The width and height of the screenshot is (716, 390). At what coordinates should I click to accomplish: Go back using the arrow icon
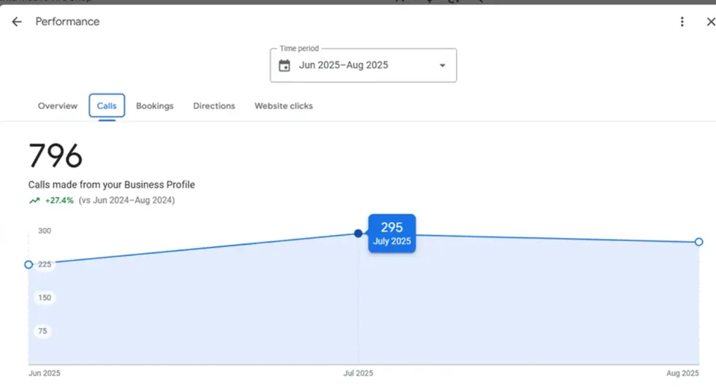(16, 22)
